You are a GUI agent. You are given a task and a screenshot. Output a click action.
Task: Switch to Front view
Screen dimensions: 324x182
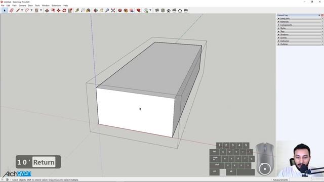click(169, 10)
